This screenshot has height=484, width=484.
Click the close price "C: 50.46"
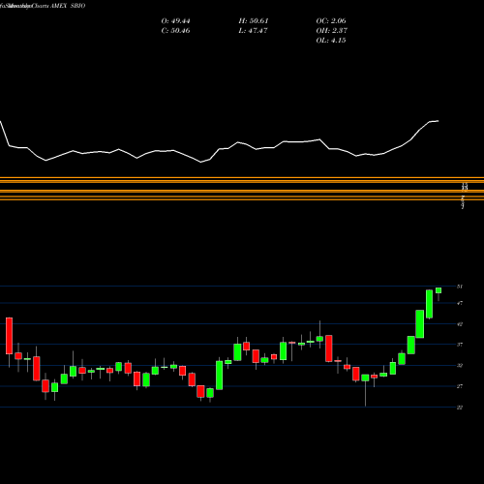[x=175, y=31]
